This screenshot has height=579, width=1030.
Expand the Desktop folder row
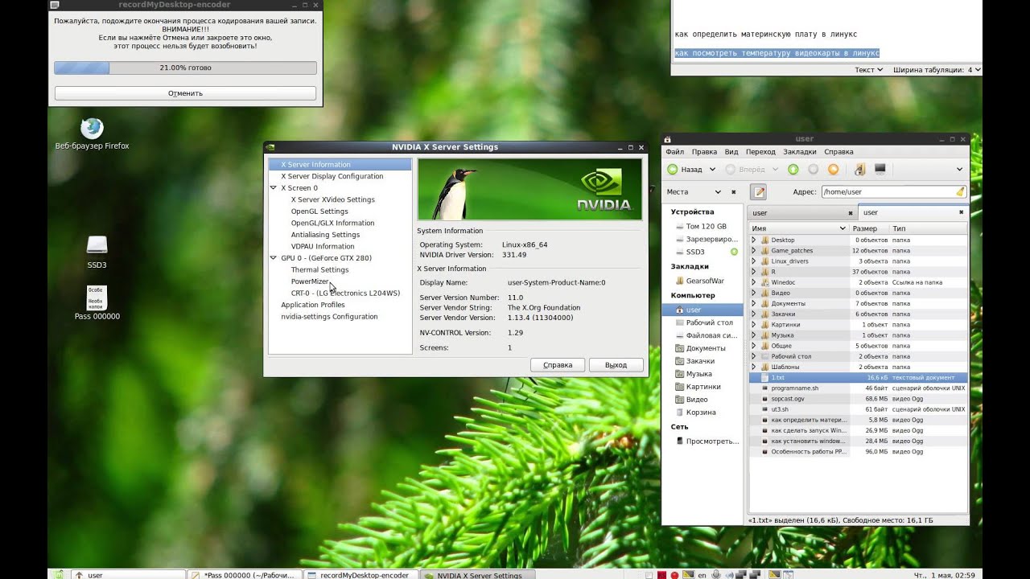click(x=754, y=240)
